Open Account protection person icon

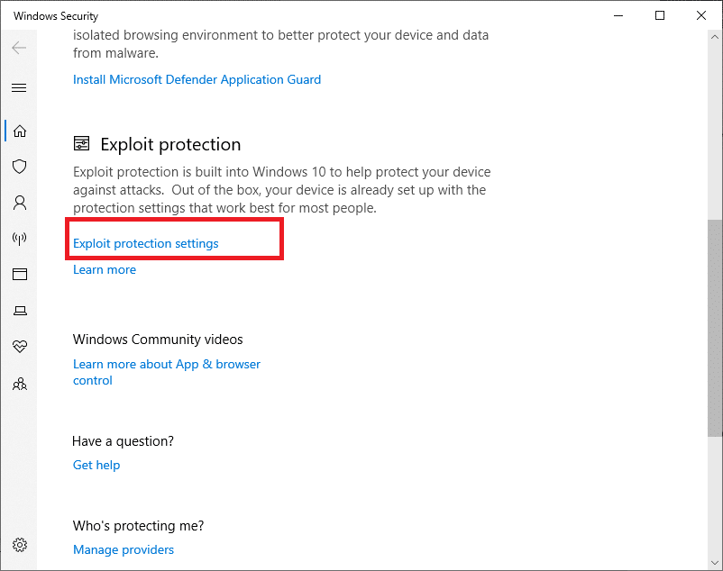19,203
